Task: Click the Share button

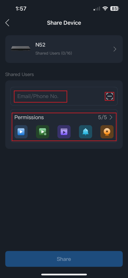Action: tap(64, 259)
